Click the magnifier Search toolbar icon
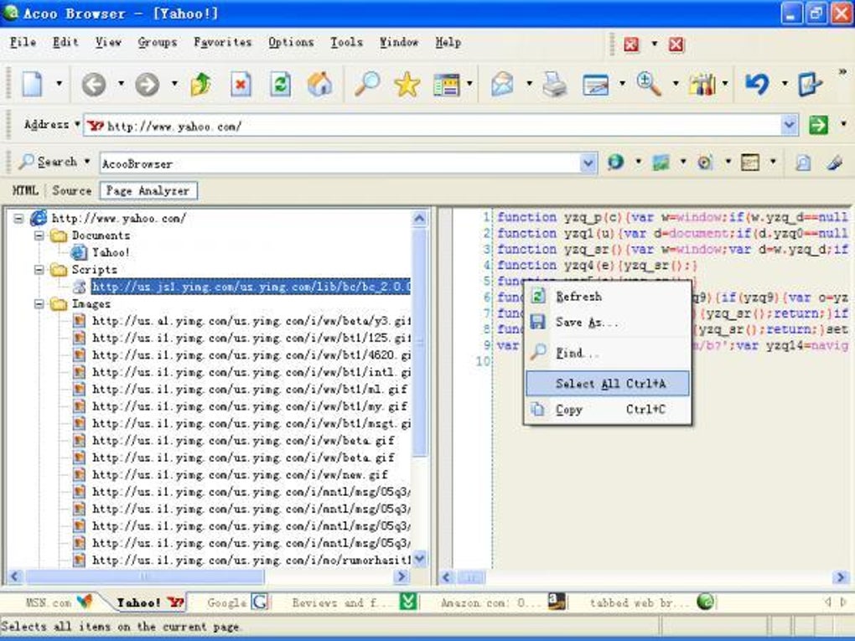Image resolution: width=855 pixels, height=641 pixels. coord(367,85)
